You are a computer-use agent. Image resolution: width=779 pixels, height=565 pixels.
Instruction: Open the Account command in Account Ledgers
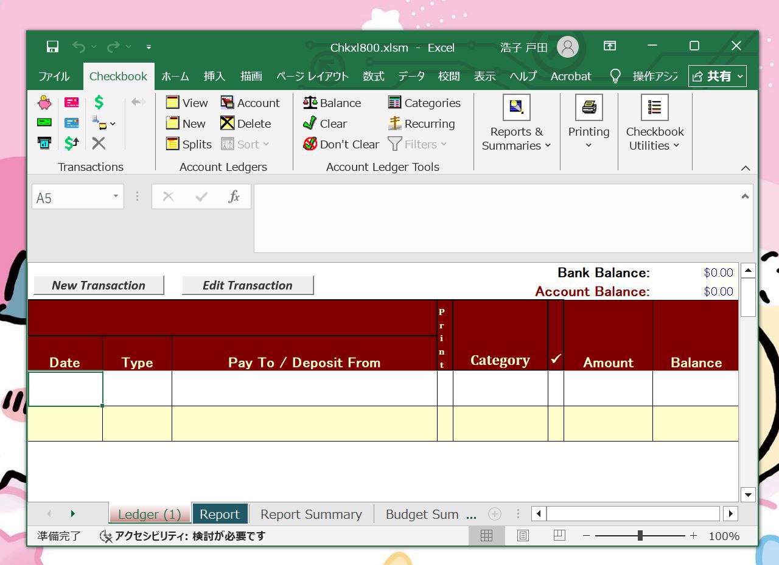(250, 103)
